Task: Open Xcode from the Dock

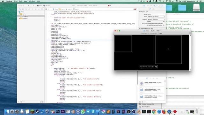Action: click(x=98, y=111)
